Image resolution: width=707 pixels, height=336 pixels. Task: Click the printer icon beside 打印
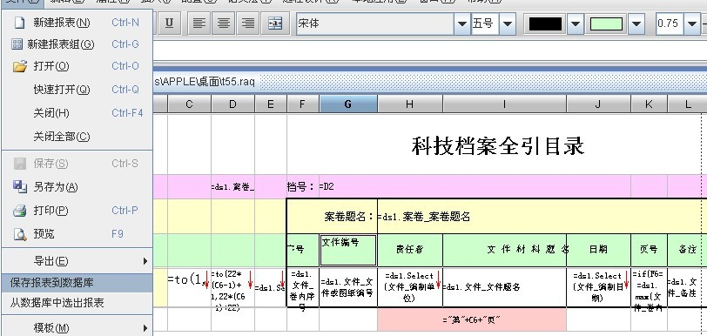click(20, 211)
